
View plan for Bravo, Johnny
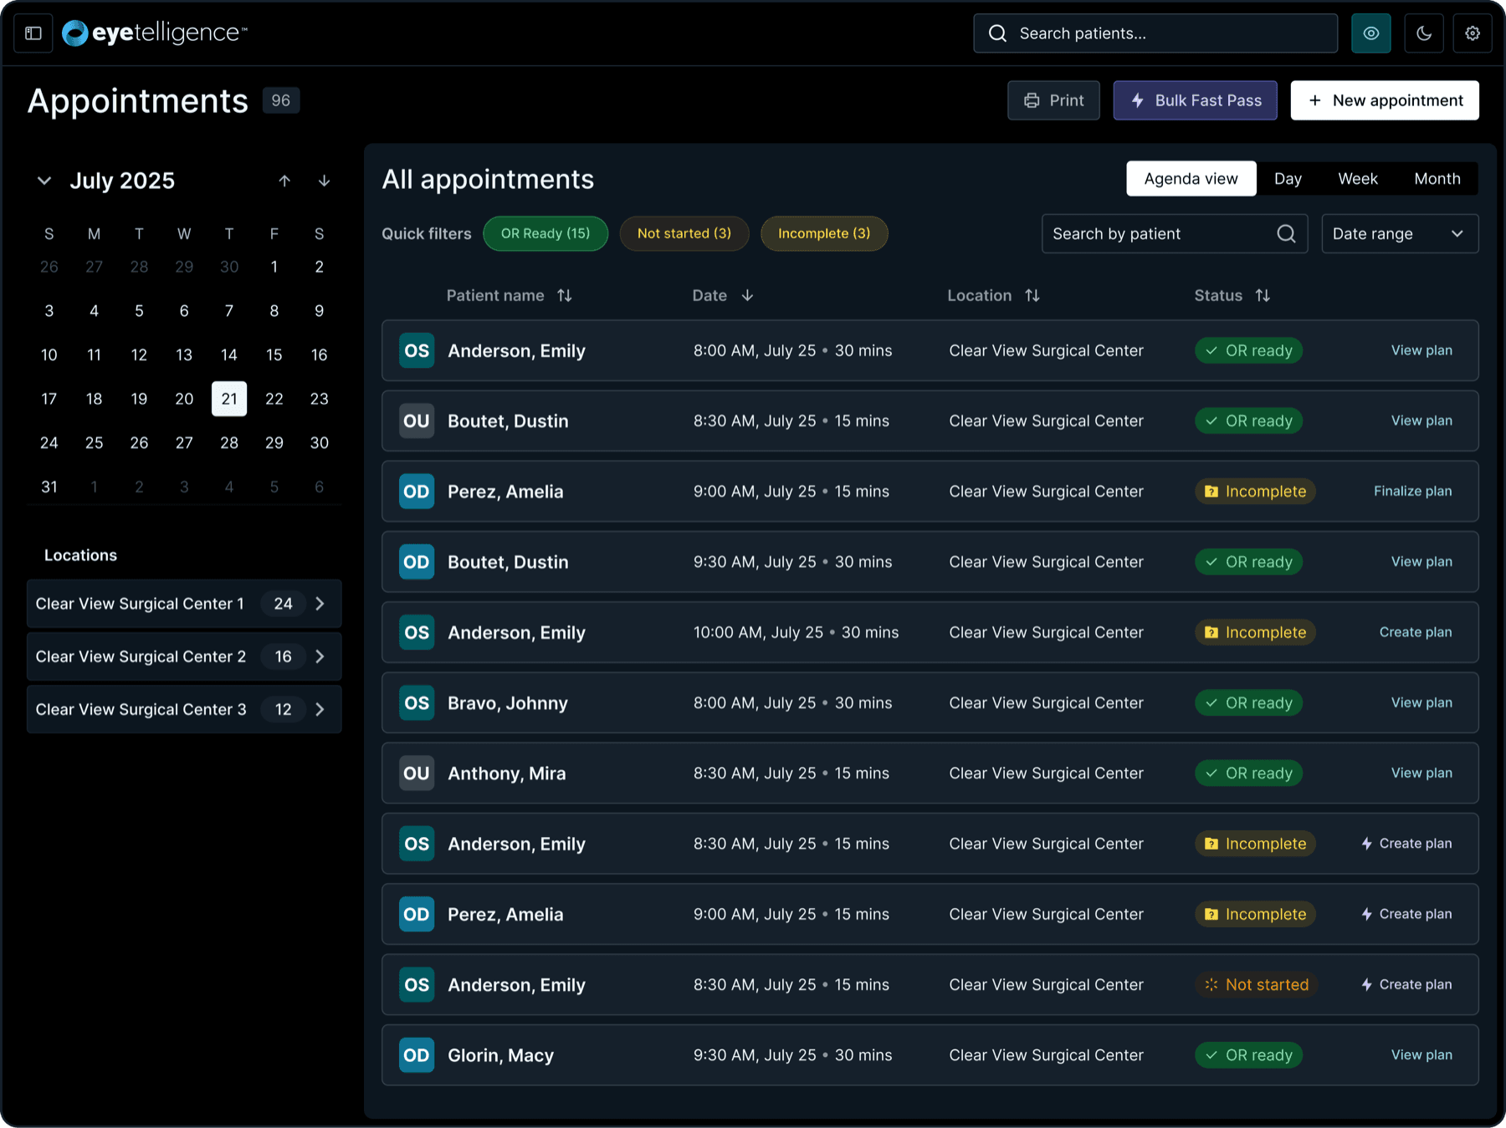click(1421, 703)
